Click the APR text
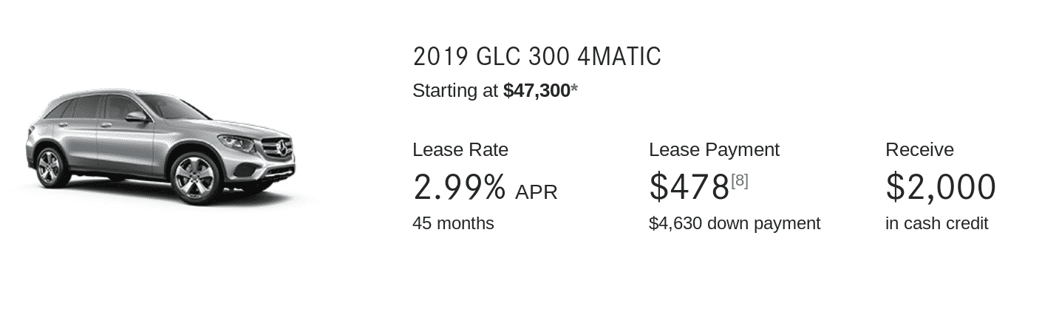The image size is (1042, 312). click(x=537, y=192)
